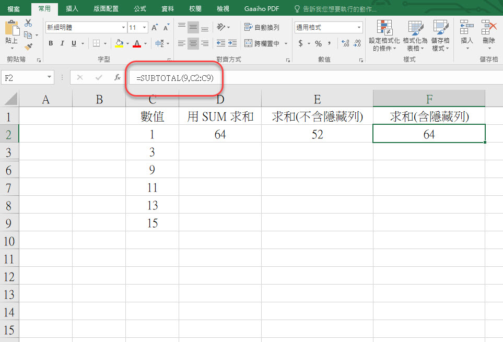This screenshot has height=342, width=503.
Task: Click the 貼上 paste button
Action: pos(11,34)
